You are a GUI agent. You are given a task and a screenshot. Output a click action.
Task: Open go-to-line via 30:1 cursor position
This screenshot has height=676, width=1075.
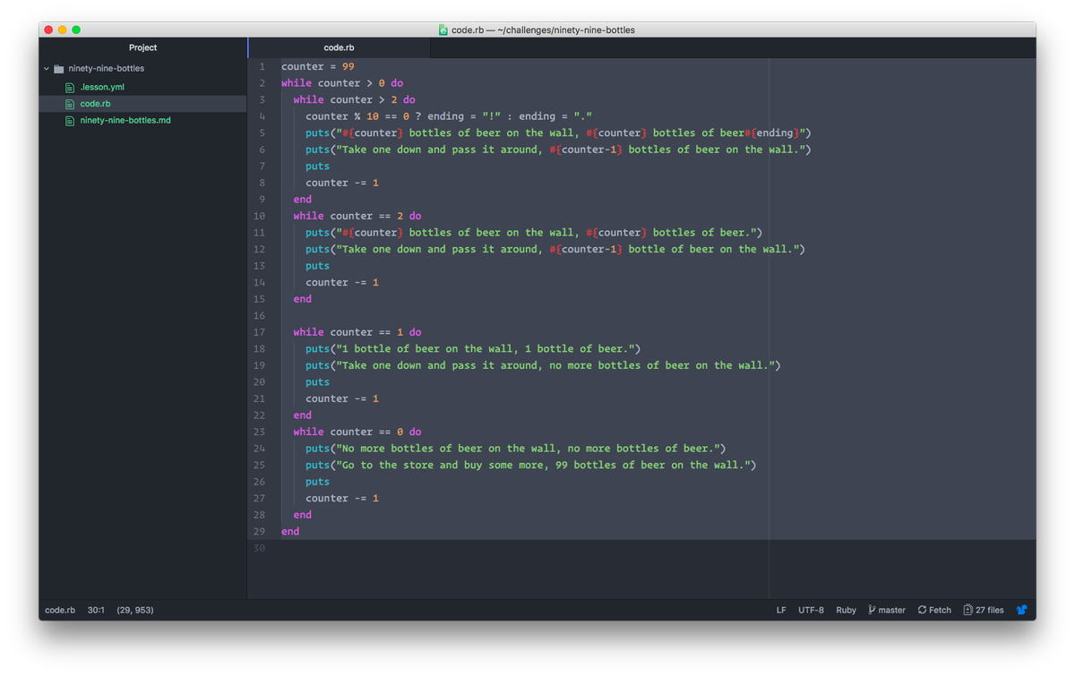(x=96, y=610)
